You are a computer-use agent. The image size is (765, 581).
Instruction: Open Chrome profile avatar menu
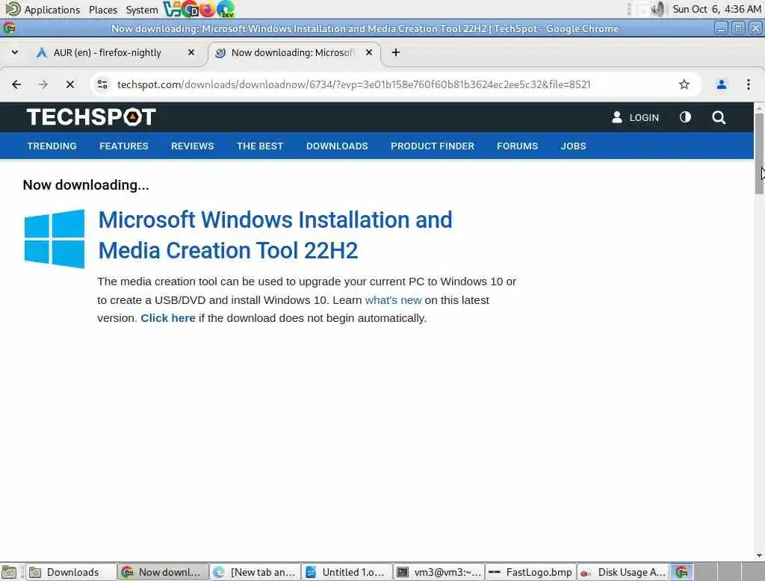[x=721, y=84]
